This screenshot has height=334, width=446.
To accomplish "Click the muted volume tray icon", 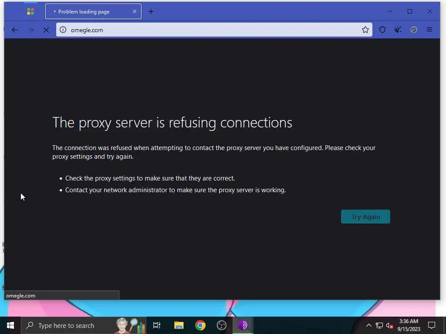I will click(389, 325).
